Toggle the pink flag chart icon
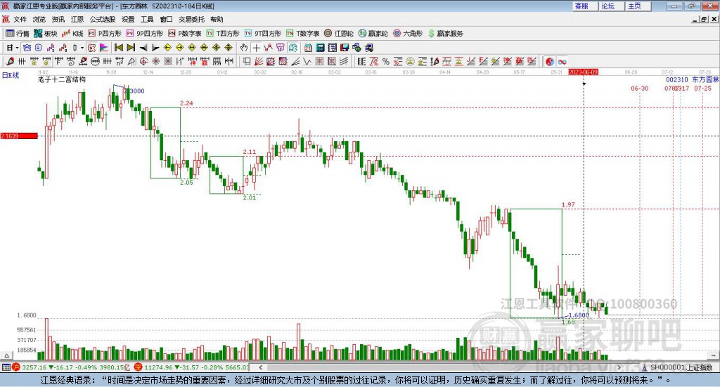 [104, 48]
